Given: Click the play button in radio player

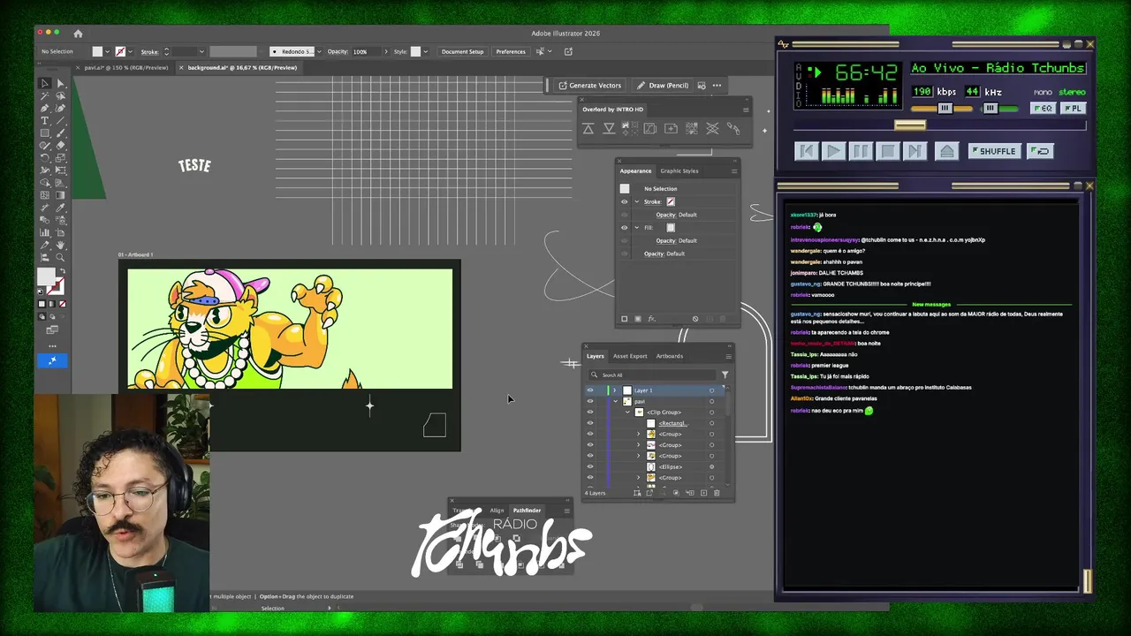Looking at the screenshot, I should (833, 151).
